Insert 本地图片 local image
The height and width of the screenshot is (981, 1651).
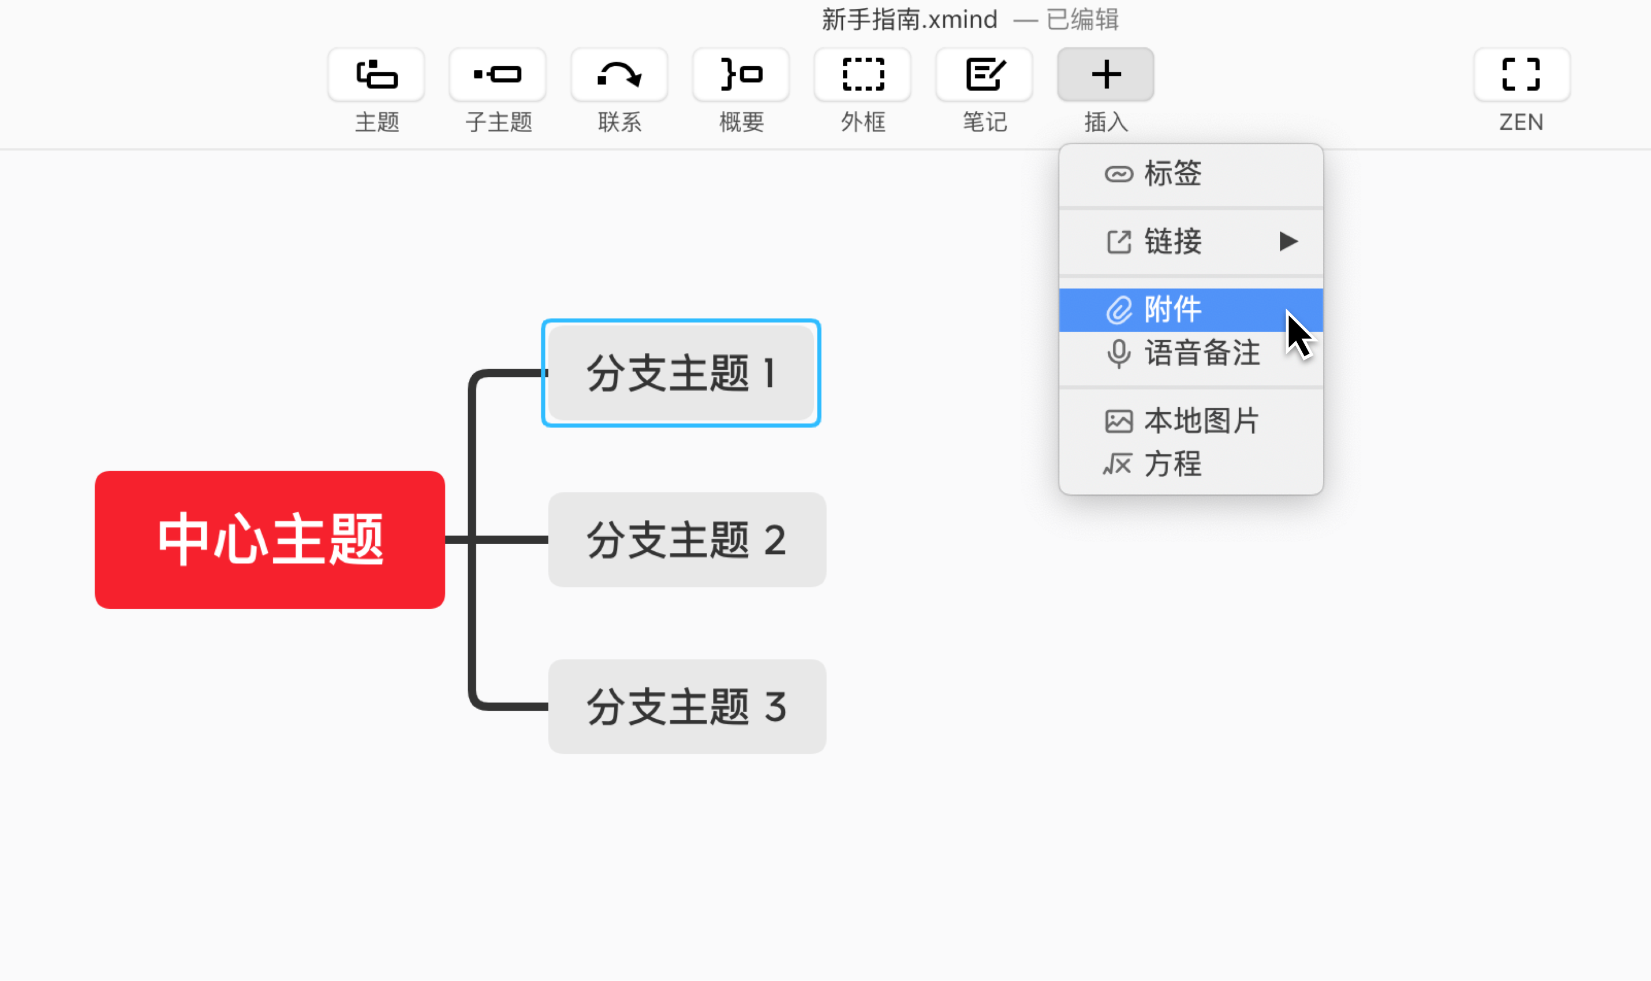tap(1201, 421)
